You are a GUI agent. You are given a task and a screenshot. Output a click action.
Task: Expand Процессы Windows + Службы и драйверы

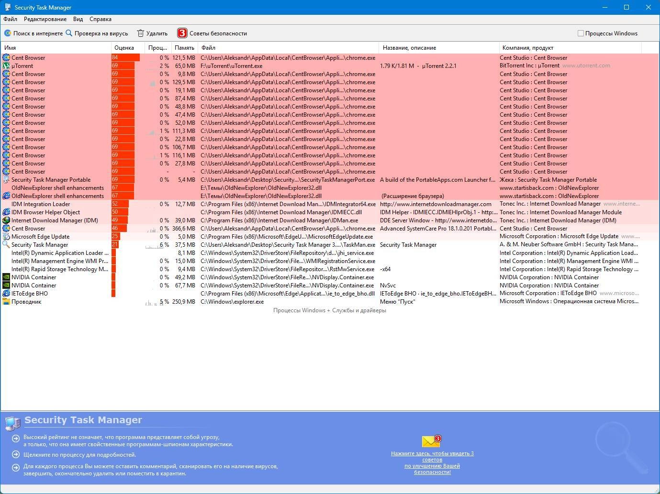coord(329,310)
